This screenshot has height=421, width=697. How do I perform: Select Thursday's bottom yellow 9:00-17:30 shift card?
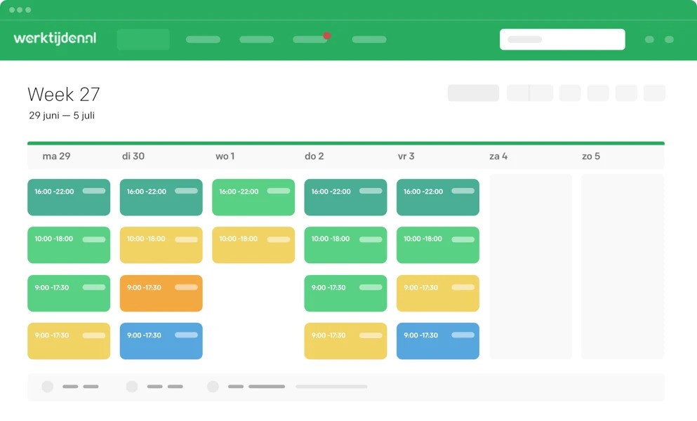pyautogui.click(x=345, y=341)
